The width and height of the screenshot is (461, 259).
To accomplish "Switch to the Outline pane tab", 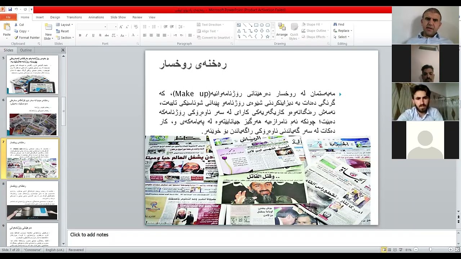I will pos(26,50).
